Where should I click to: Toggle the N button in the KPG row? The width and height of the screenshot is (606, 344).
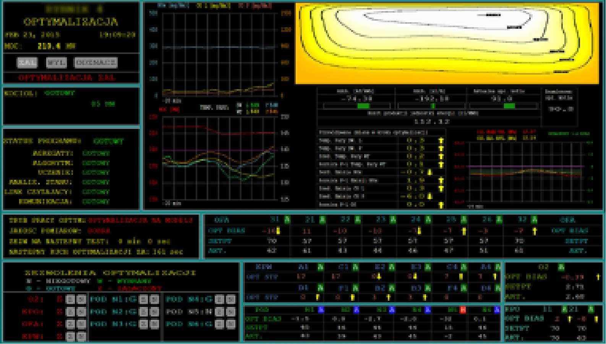click(x=81, y=312)
